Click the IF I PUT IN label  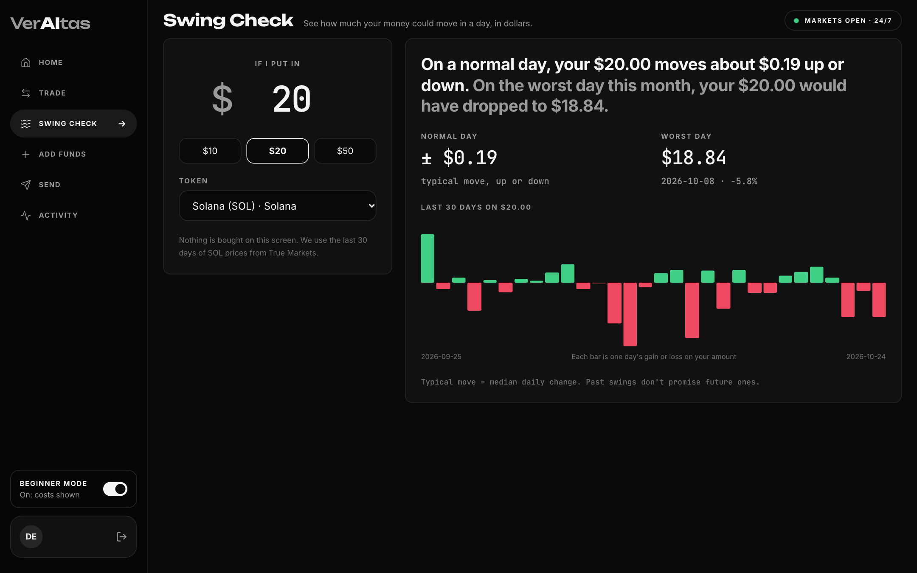pyautogui.click(x=278, y=64)
